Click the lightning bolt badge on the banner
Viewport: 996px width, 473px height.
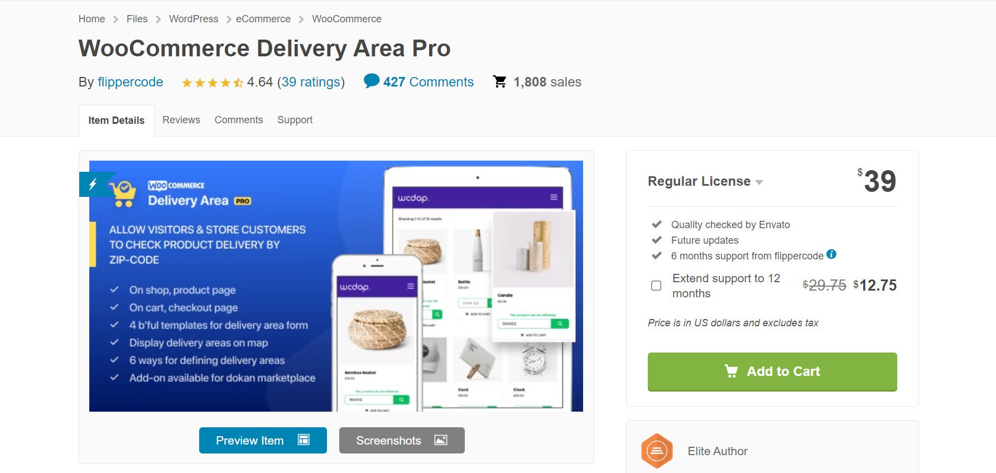(x=94, y=184)
